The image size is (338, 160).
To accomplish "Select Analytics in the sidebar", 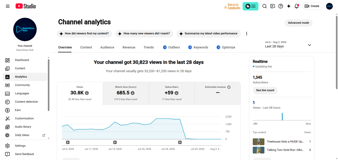I will 25,77.
